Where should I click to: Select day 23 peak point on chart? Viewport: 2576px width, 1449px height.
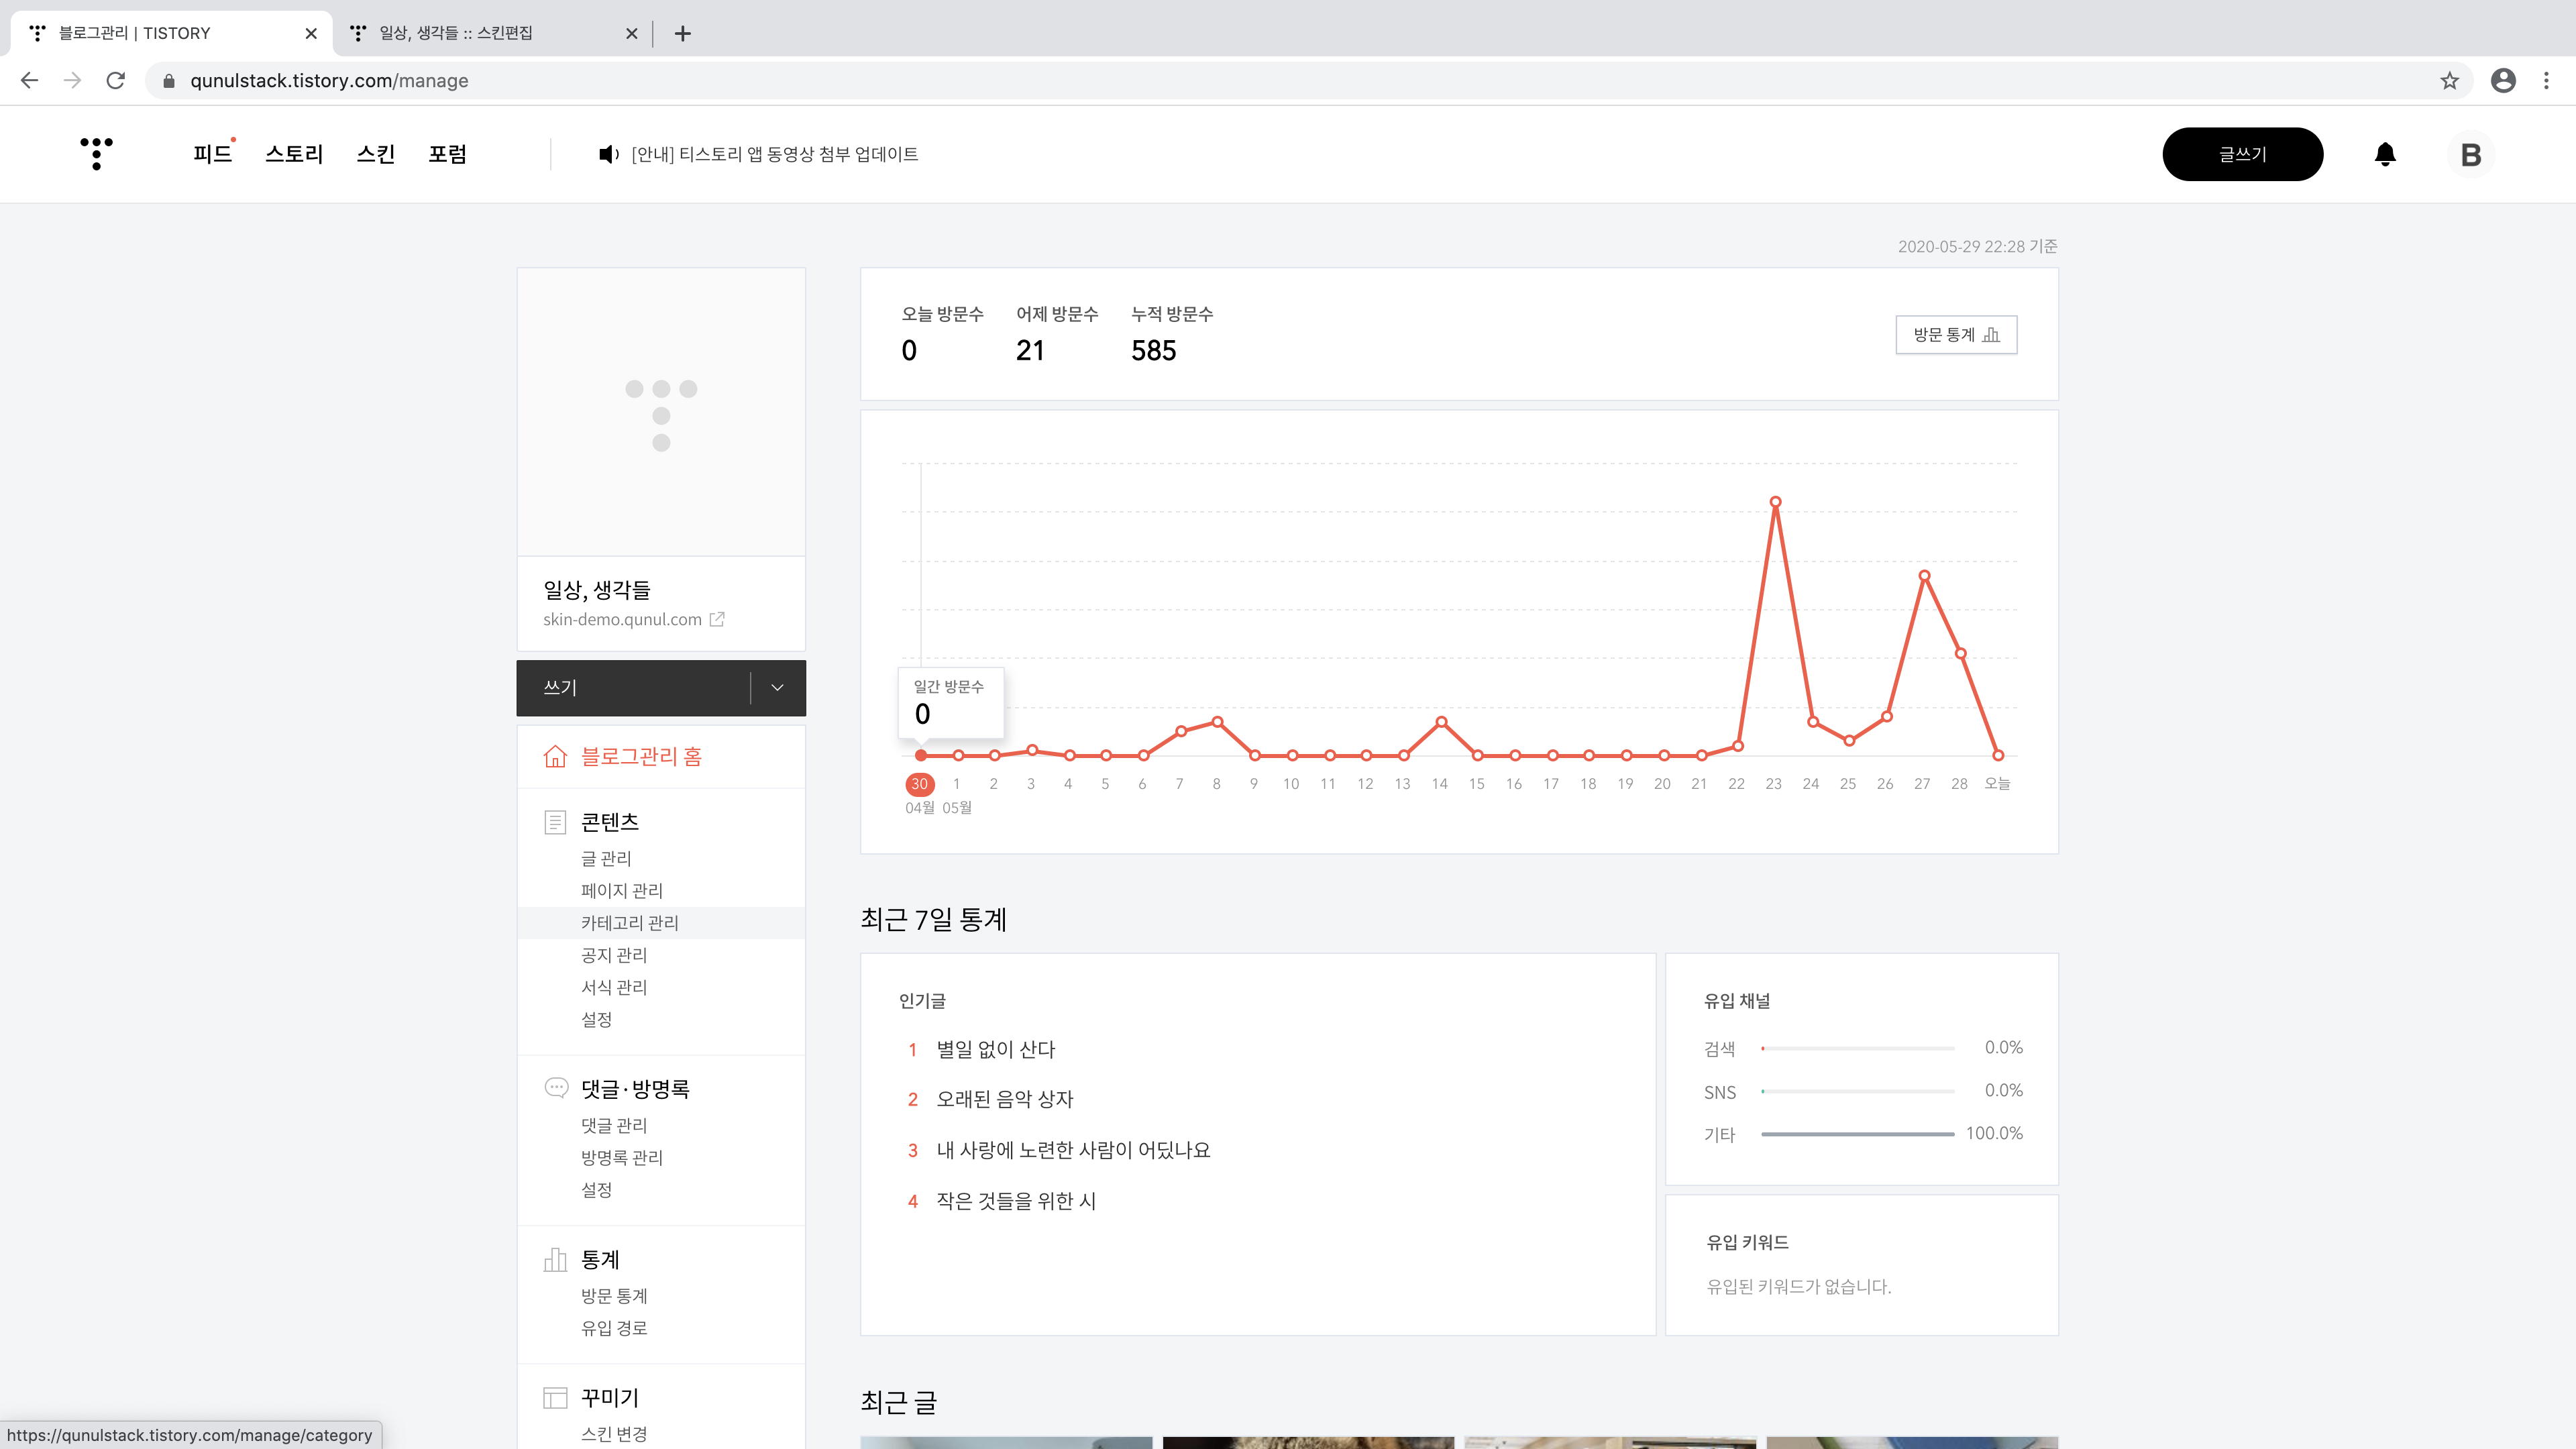[1775, 502]
